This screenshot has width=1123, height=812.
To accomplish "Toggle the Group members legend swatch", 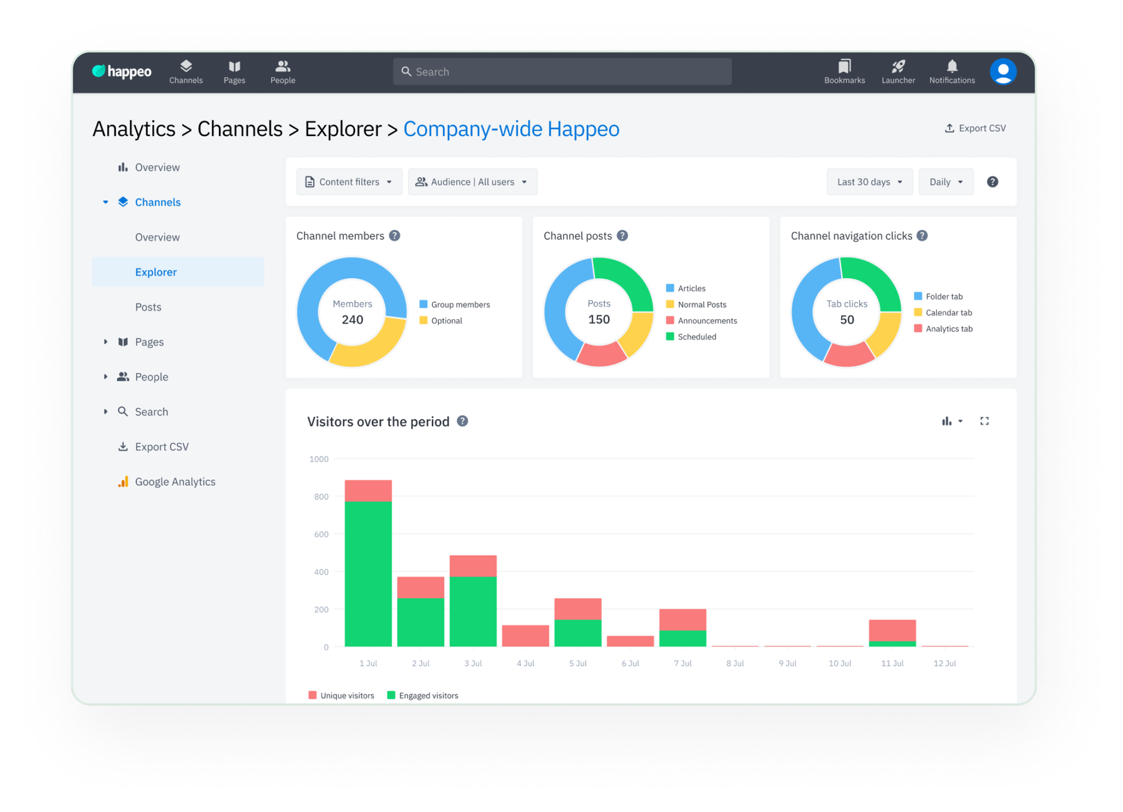I will click(x=424, y=304).
